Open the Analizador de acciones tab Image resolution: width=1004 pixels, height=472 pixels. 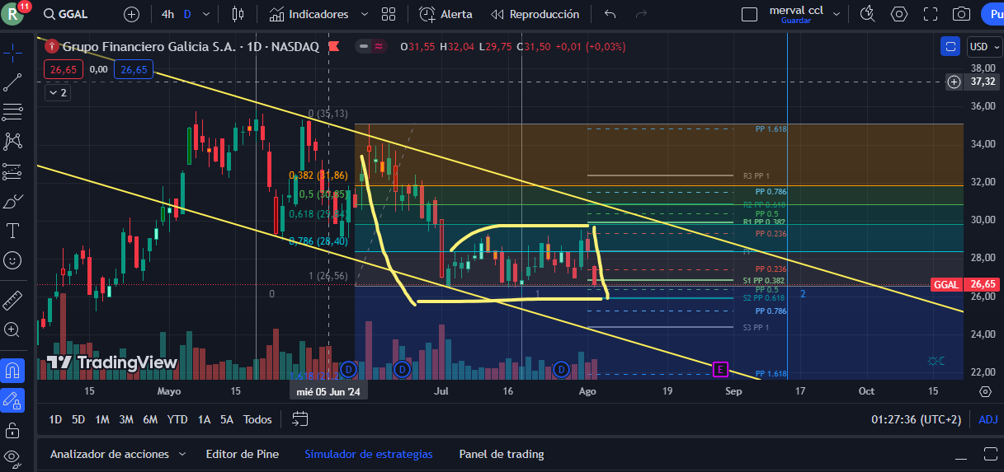(x=110, y=454)
